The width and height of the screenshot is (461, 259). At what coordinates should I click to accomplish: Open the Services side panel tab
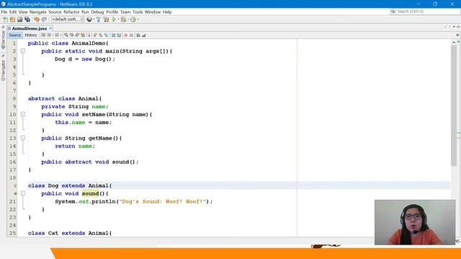(3, 38)
